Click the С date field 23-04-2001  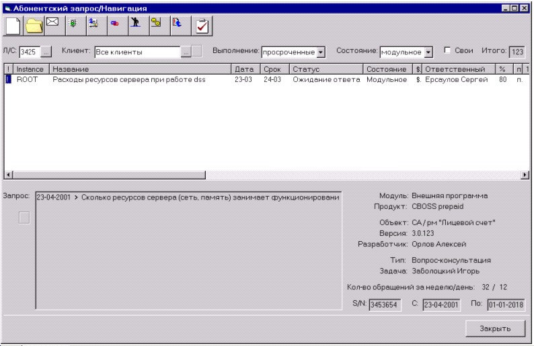[x=441, y=305]
